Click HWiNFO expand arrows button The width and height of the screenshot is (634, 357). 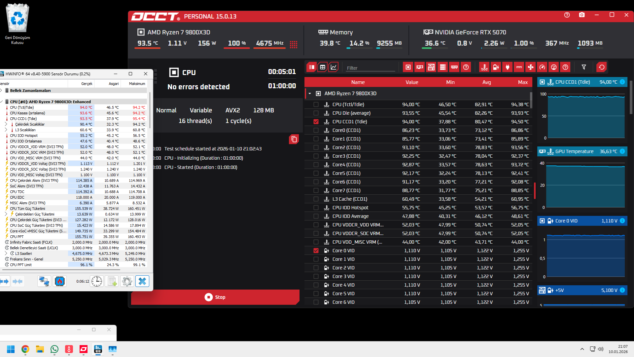pos(5,281)
